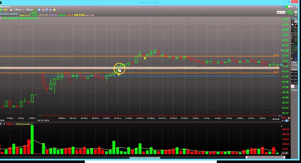Switch to board #7
The width and height of the screenshot is (301, 163).
(x=292, y=83)
